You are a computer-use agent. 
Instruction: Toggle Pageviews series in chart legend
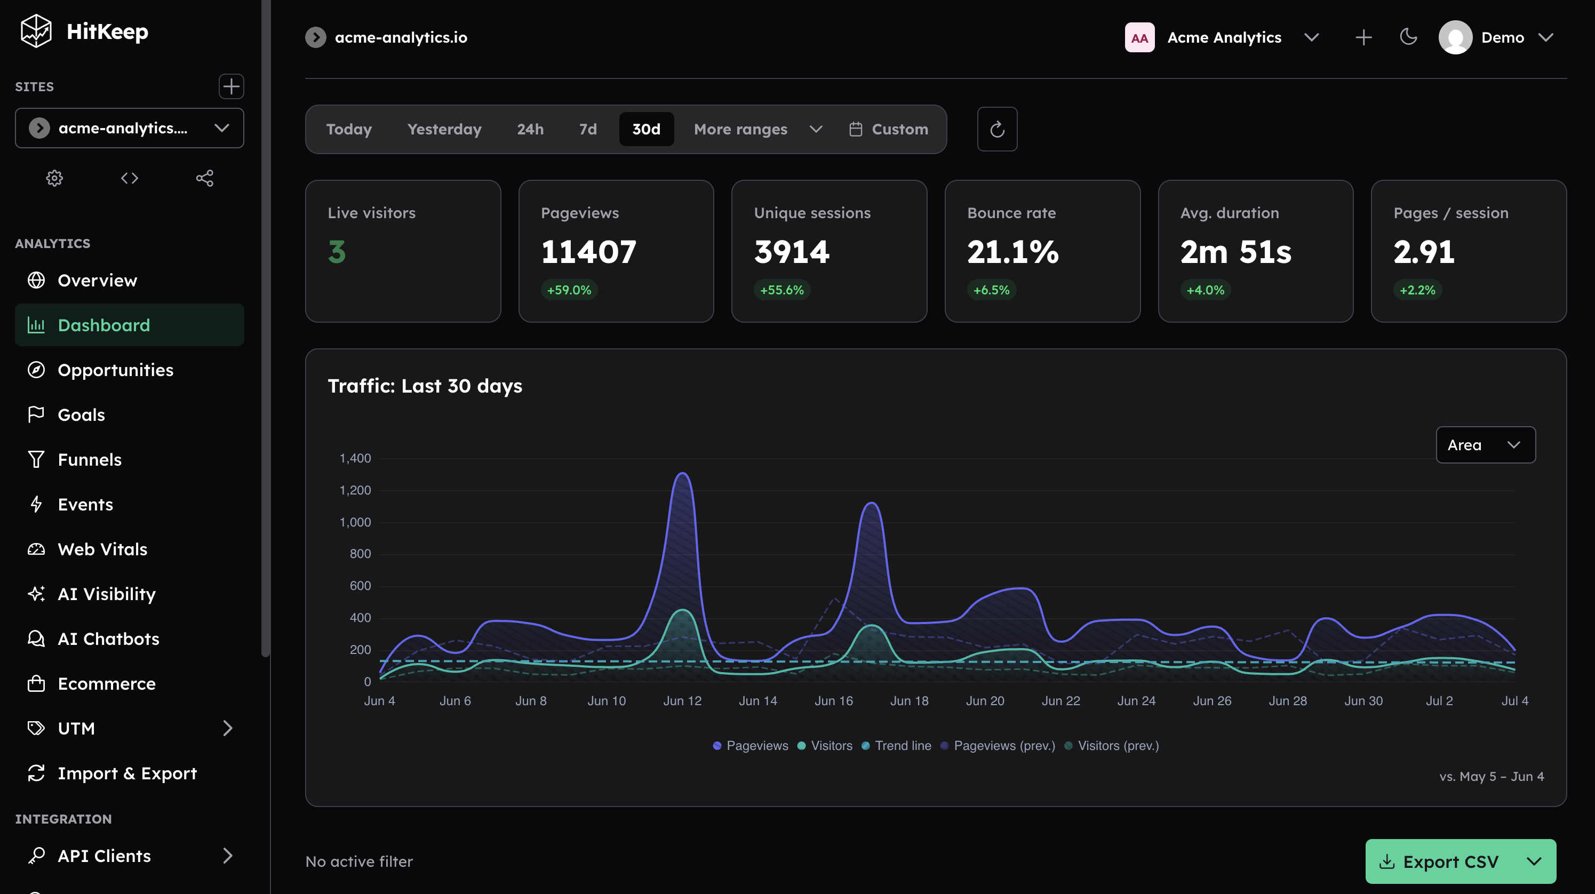(x=751, y=745)
